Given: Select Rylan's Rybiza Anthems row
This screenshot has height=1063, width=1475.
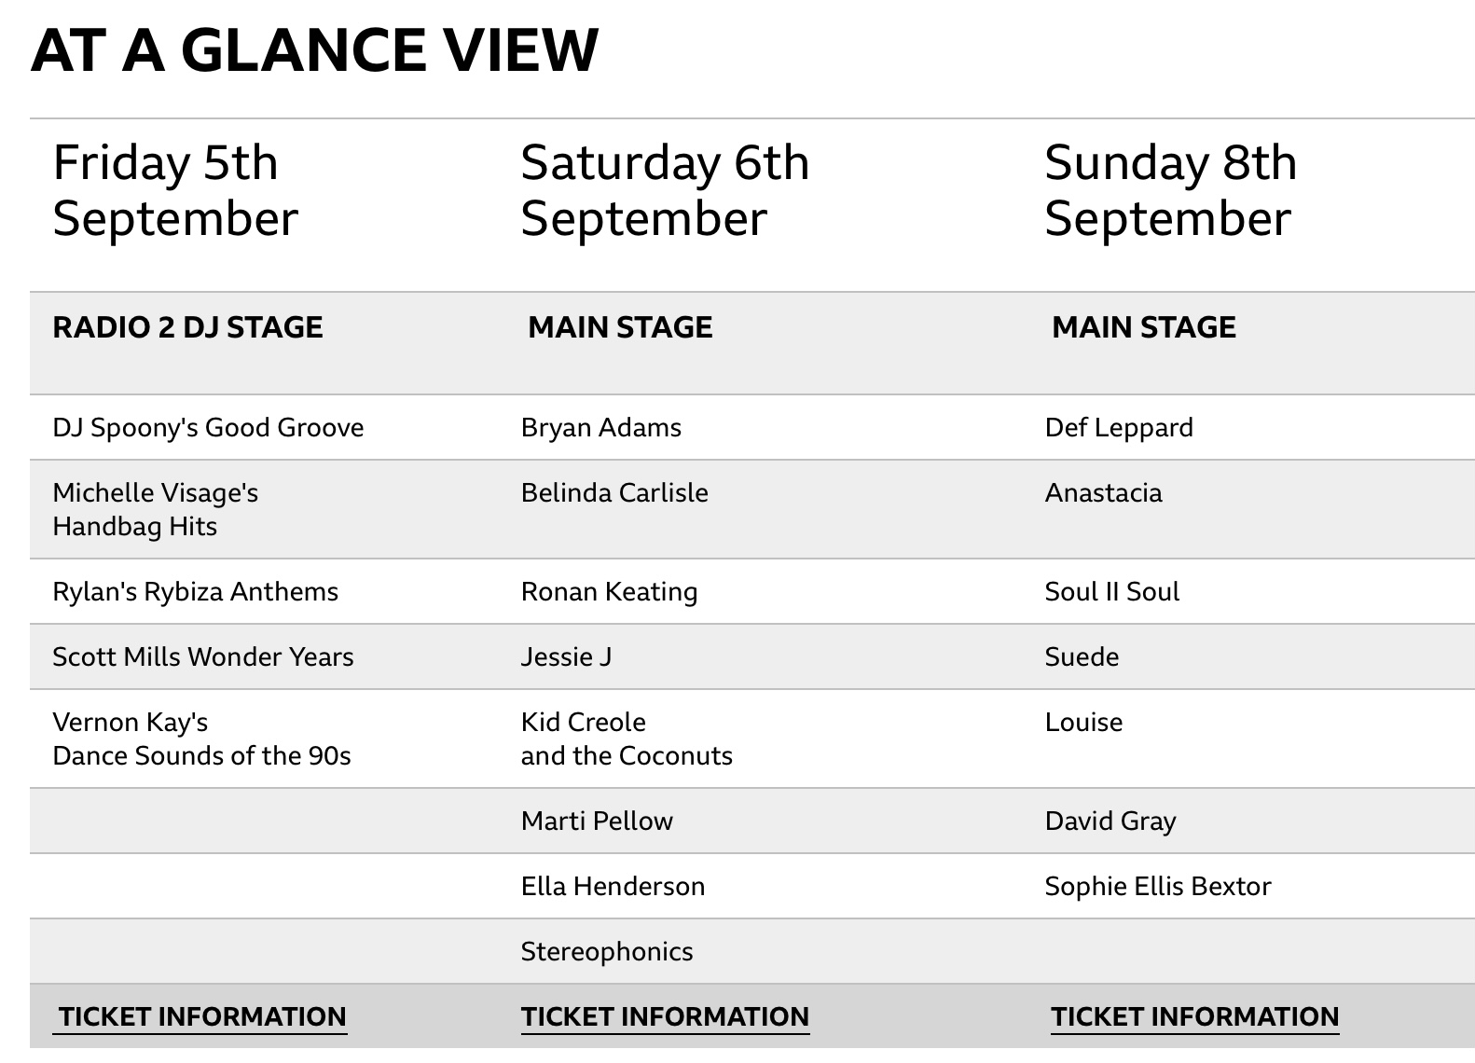Looking at the screenshot, I should pyautogui.click(x=195, y=591).
